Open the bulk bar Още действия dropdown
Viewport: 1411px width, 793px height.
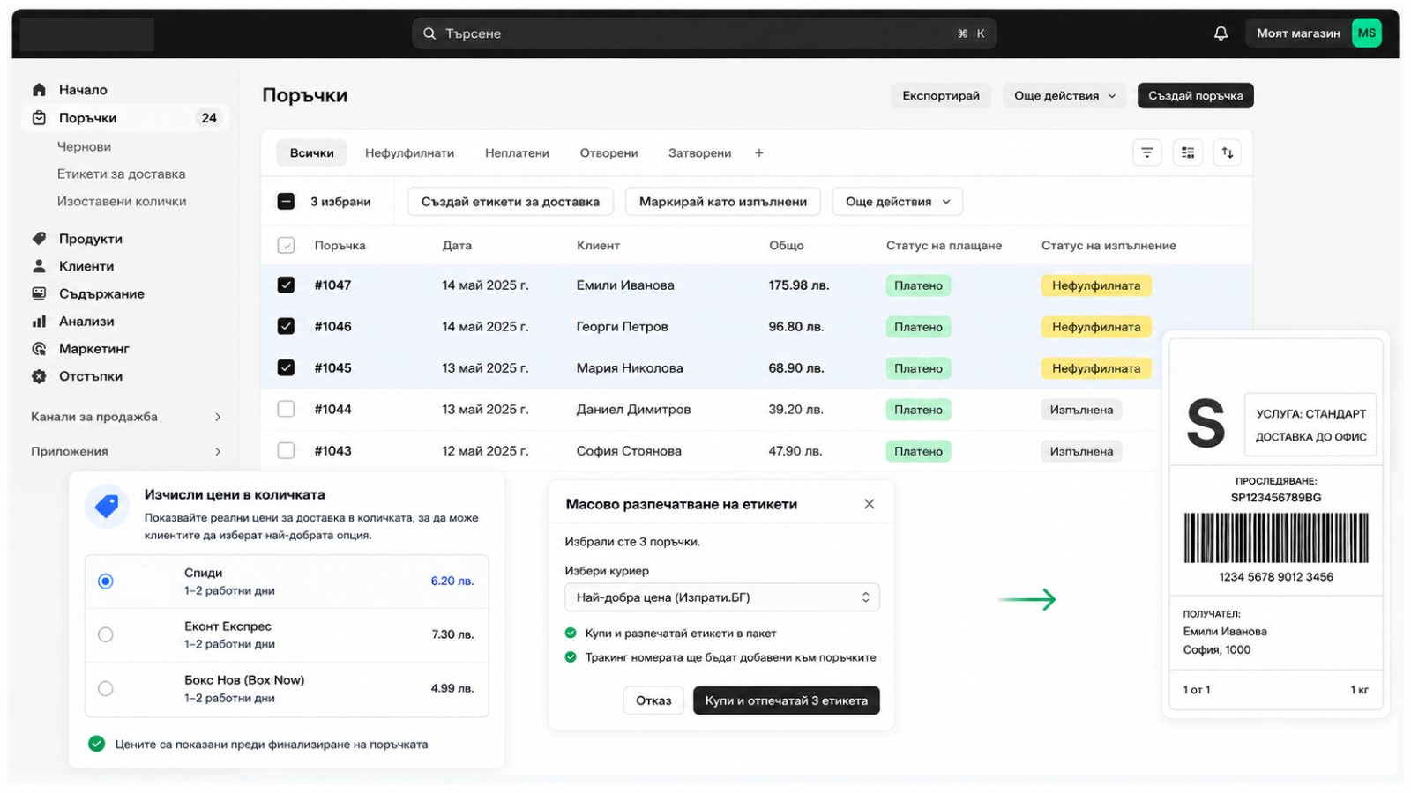coord(898,202)
